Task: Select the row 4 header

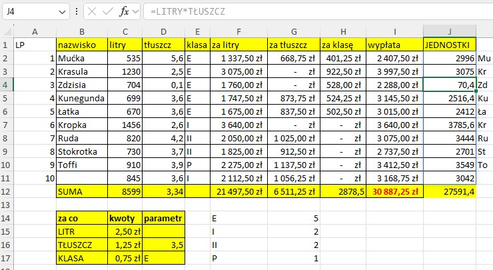Action: point(6,85)
